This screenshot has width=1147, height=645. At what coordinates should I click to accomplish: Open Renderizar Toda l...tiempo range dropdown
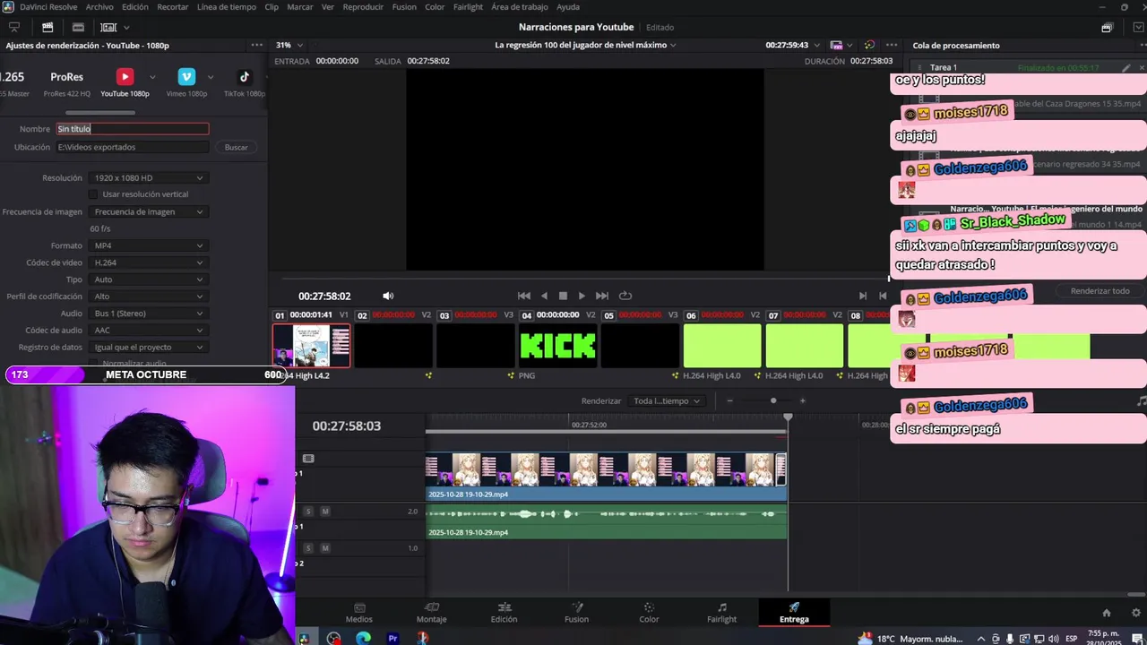[667, 400]
